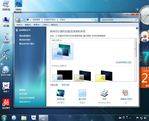Screen dimensions: 149x121
Task: Click 更改鼠标指针 link
Action: point(25,40)
